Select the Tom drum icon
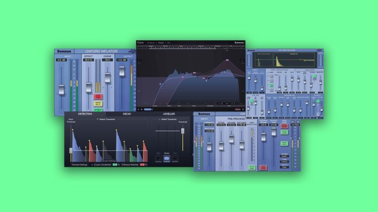Screen dimensions: 378x212 point(175,159)
